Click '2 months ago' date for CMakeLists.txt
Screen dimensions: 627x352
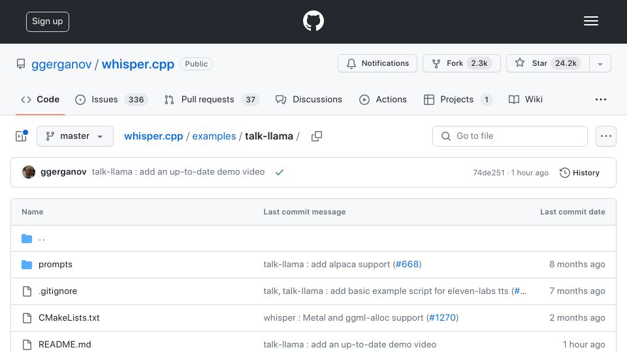(x=577, y=317)
